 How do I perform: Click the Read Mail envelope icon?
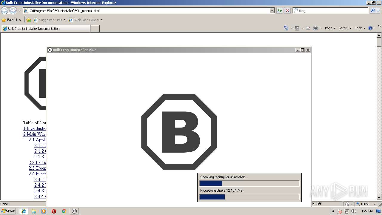click(x=308, y=28)
